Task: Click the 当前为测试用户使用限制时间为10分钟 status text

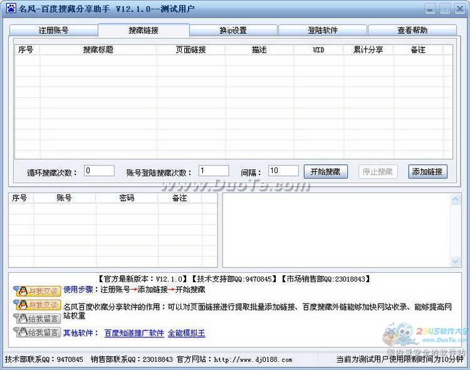Action: (x=400, y=359)
